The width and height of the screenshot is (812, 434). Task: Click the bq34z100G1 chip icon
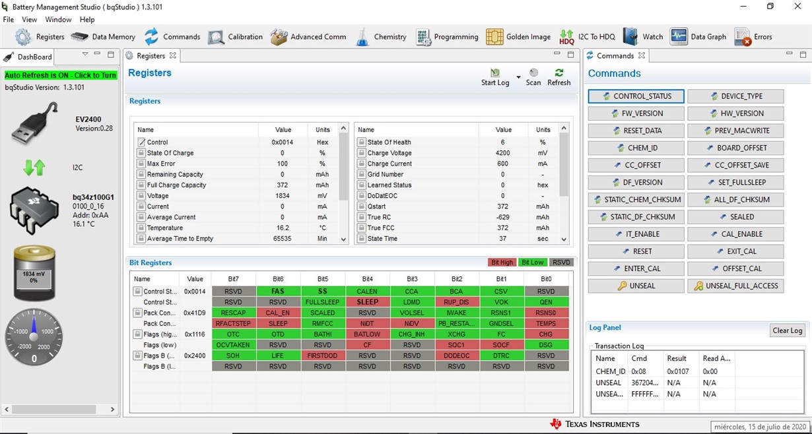34,209
